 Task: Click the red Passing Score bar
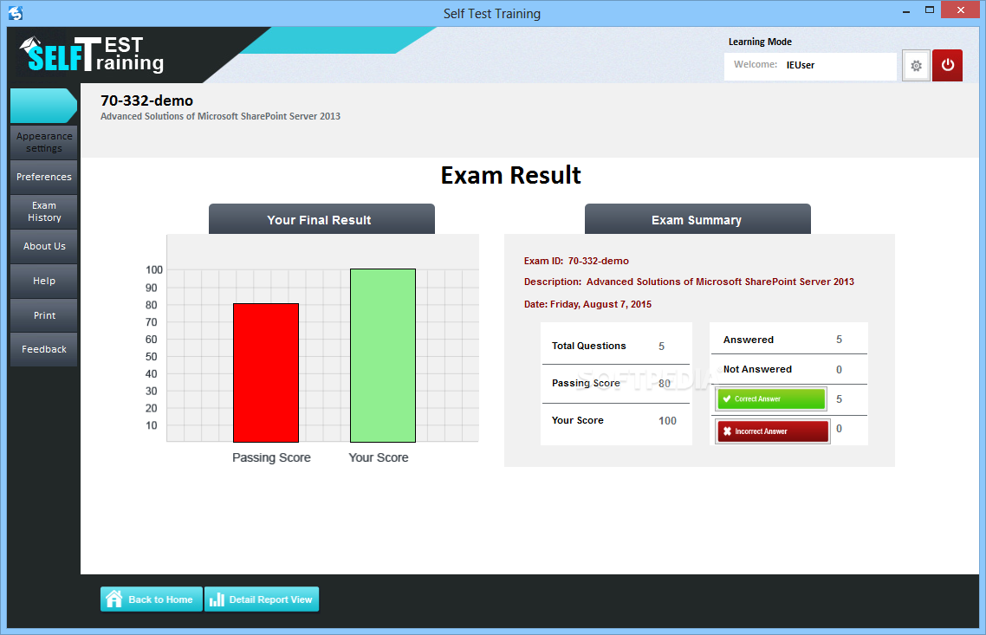tap(266, 373)
